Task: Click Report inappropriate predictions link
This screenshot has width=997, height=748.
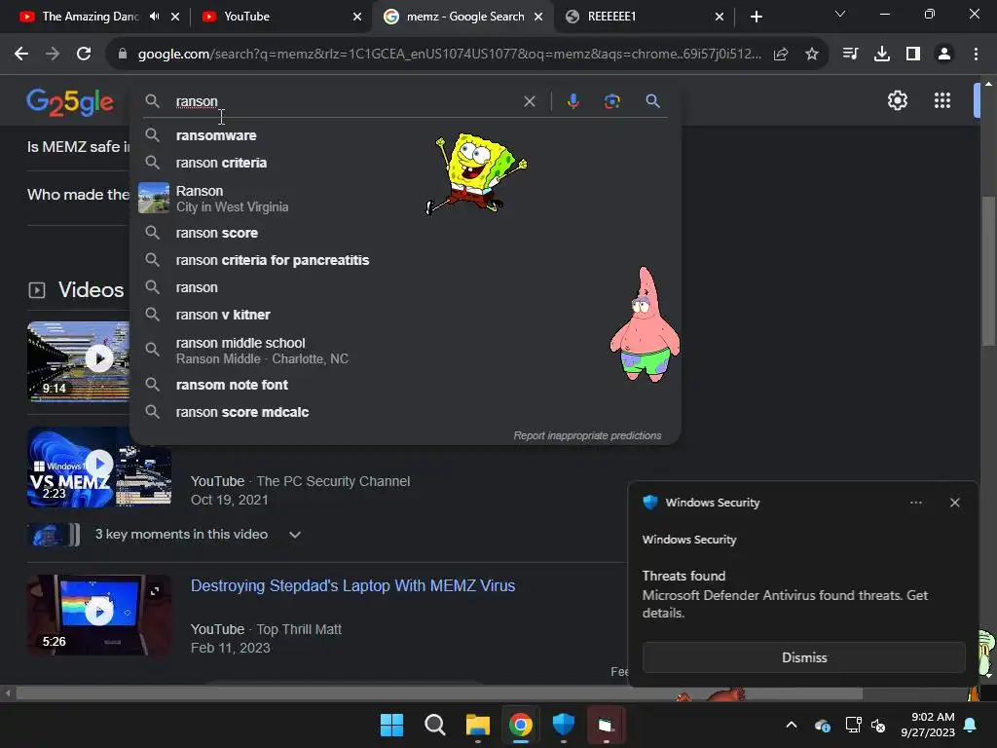Action: pyautogui.click(x=587, y=435)
